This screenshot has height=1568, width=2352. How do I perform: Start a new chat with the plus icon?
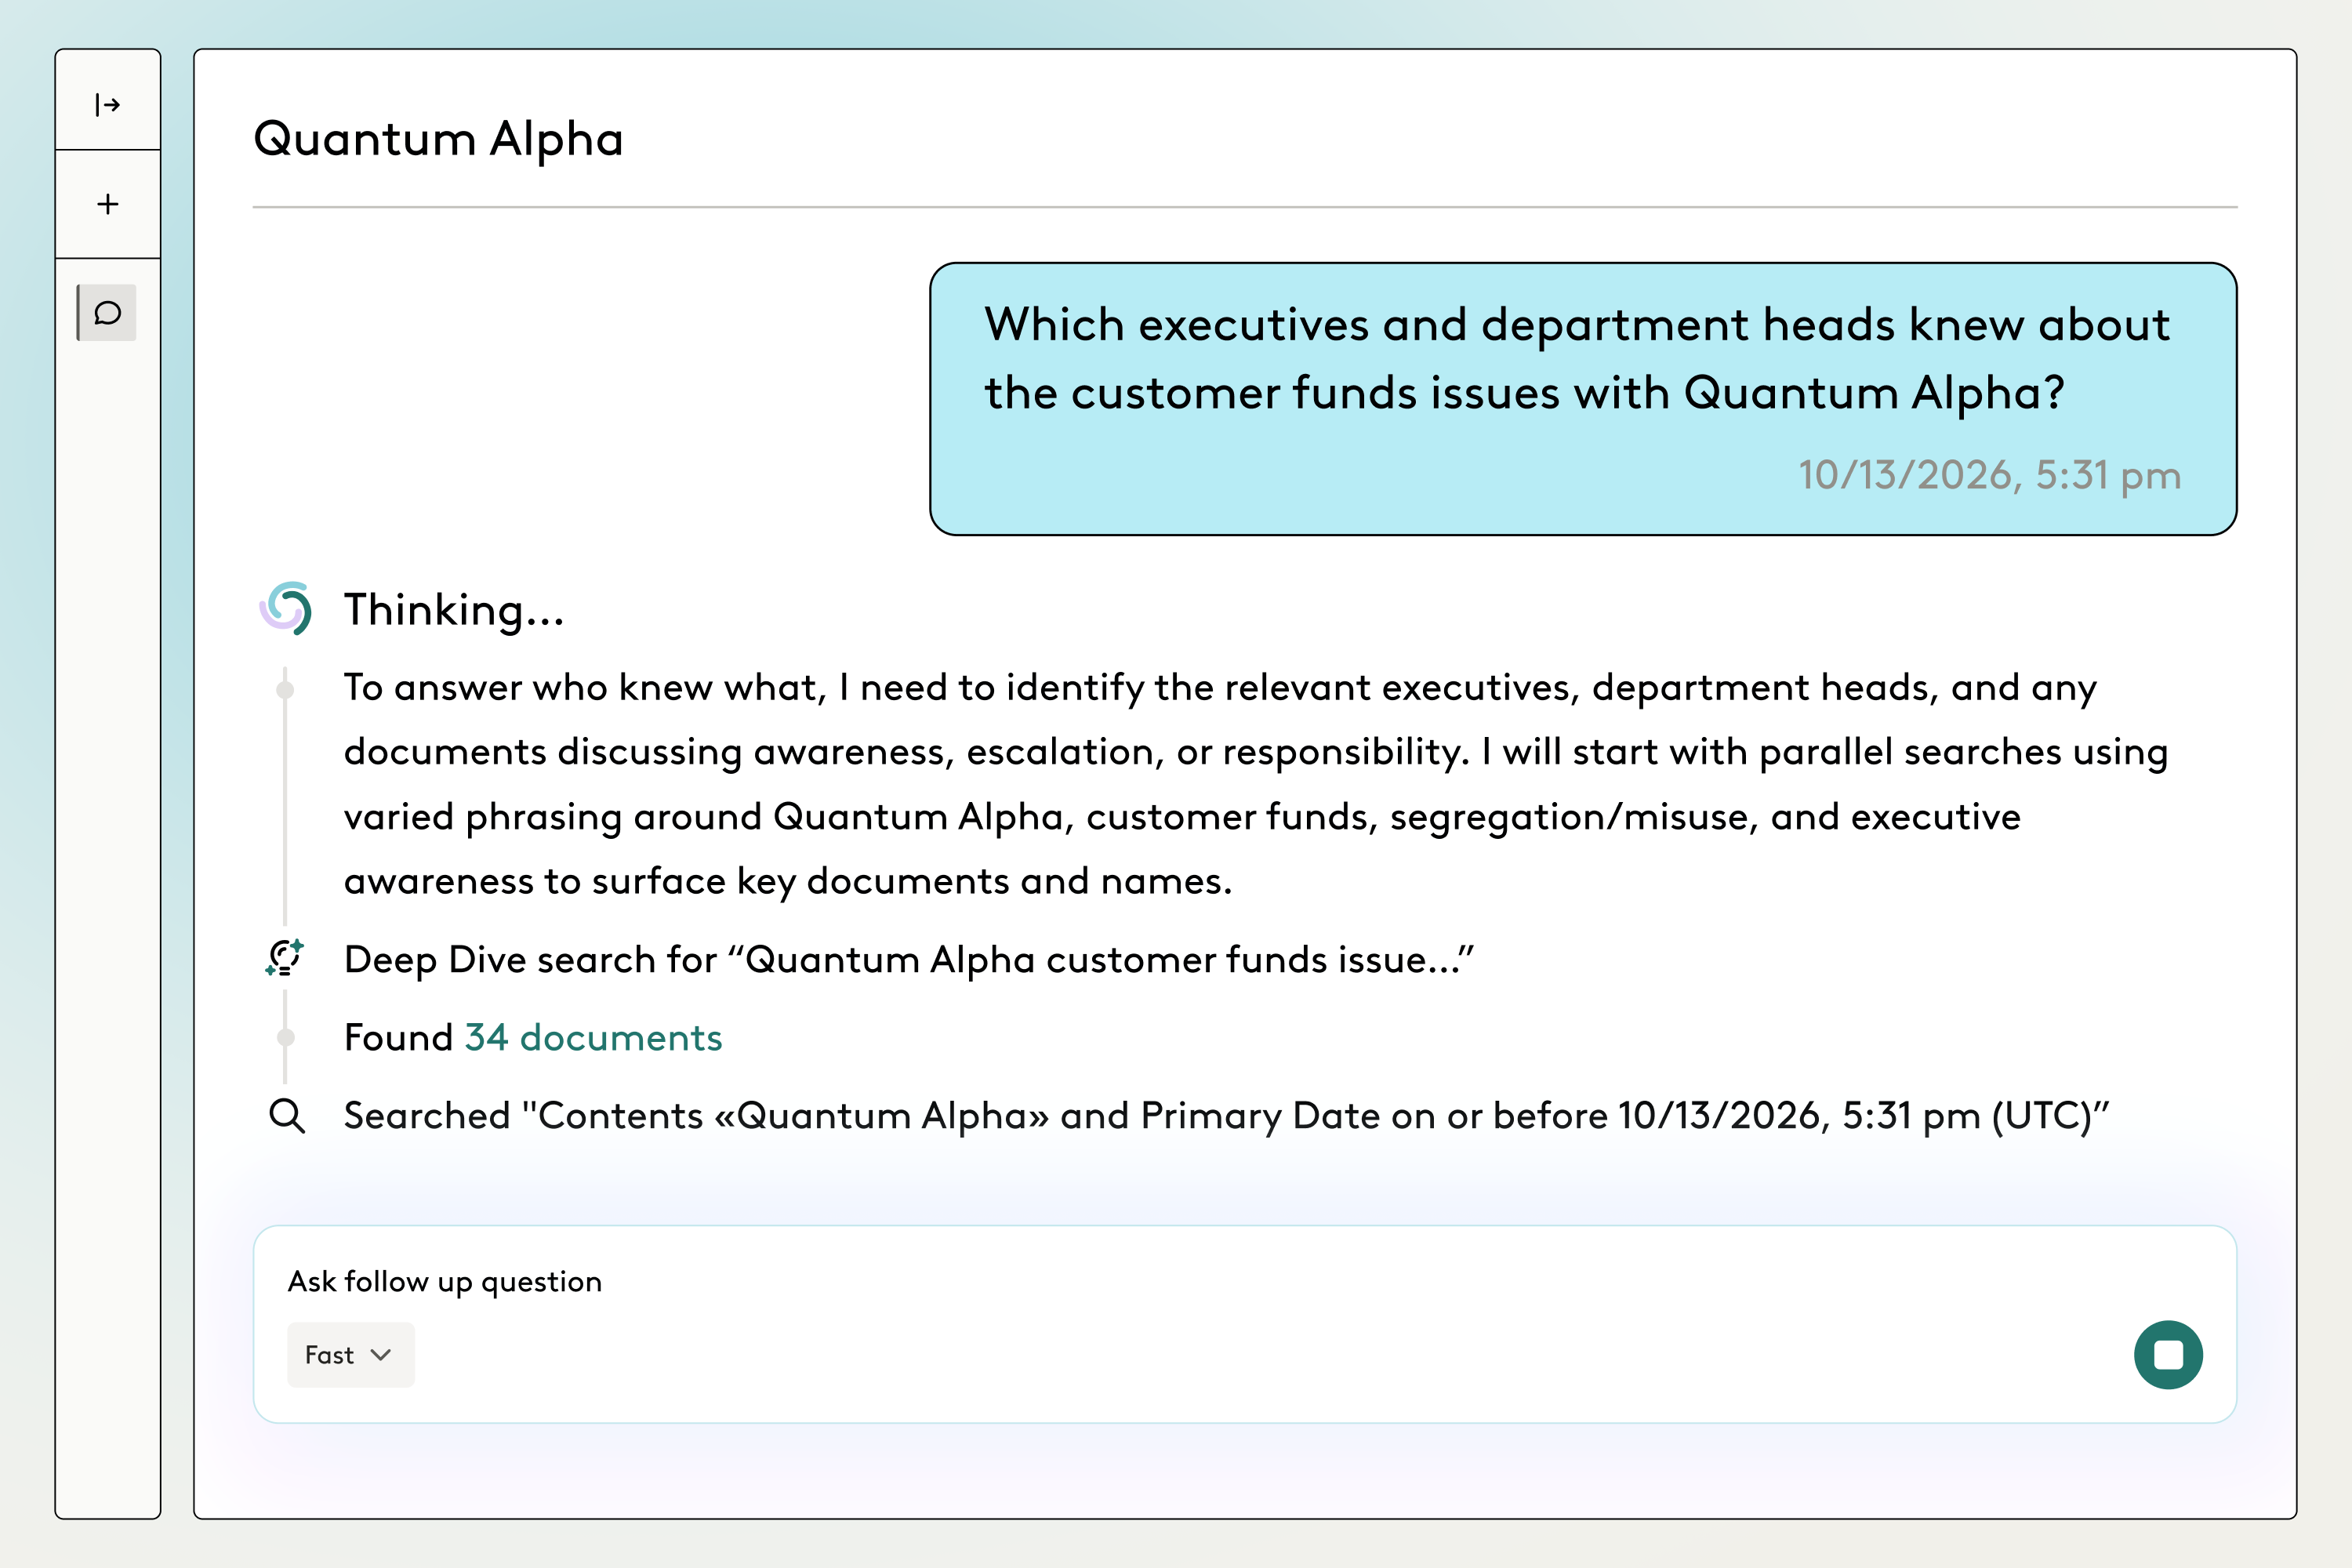coord(107,204)
